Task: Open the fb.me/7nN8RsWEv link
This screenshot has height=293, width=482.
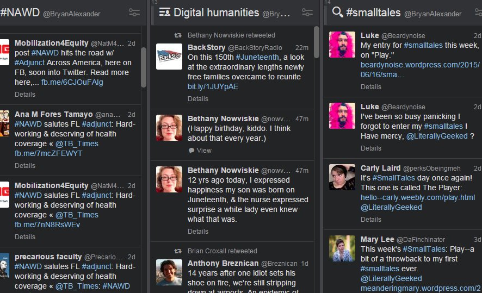Action: click(x=47, y=225)
